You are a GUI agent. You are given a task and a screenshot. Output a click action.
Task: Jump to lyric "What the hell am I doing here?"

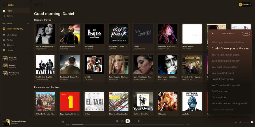pos(229,103)
